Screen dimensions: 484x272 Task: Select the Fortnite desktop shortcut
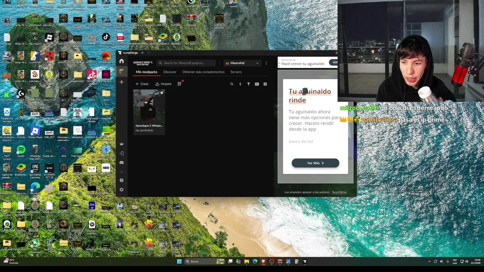pos(21,133)
